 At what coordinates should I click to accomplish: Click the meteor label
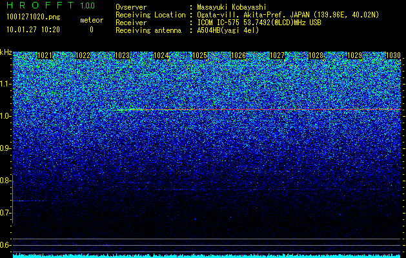pyautogui.click(x=92, y=20)
